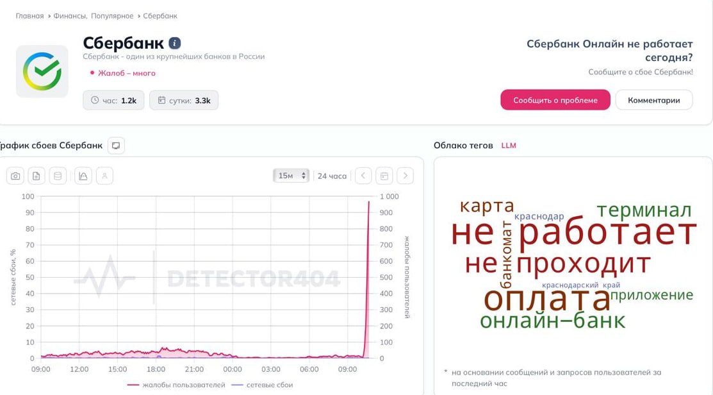This screenshot has width=713, height=395.
Task: Go to next time period arrow
Action: coord(405,176)
